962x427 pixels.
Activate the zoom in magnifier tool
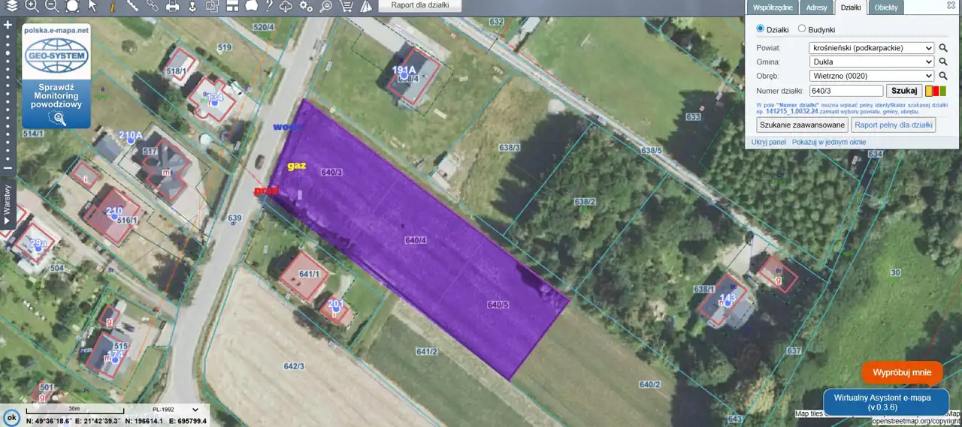coord(32,7)
